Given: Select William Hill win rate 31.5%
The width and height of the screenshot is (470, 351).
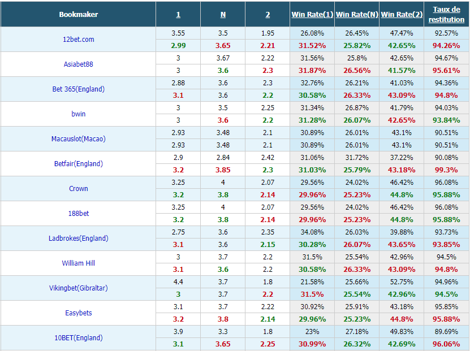Looking at the screenshot, I should (x=312, y=257).
